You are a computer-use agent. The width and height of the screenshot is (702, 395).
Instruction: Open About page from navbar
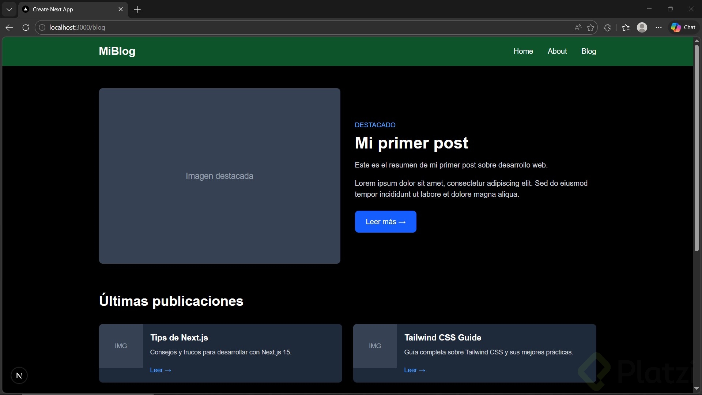(x=557, y=51)
